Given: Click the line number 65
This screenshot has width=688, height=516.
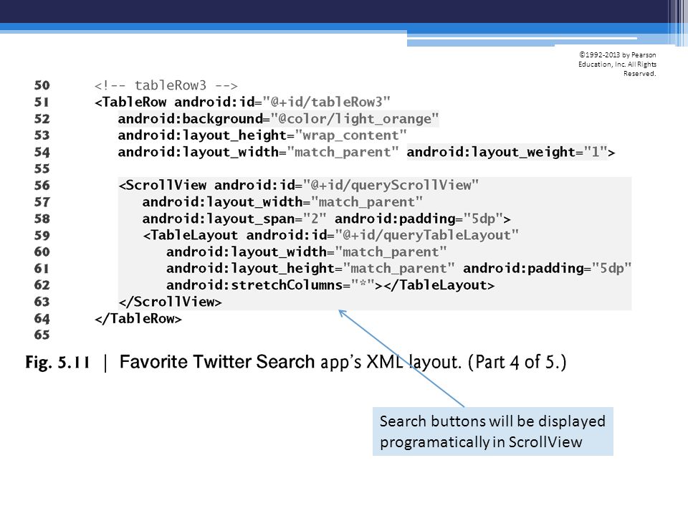Looking at the screenshot, I should click(x=42, y=335).
